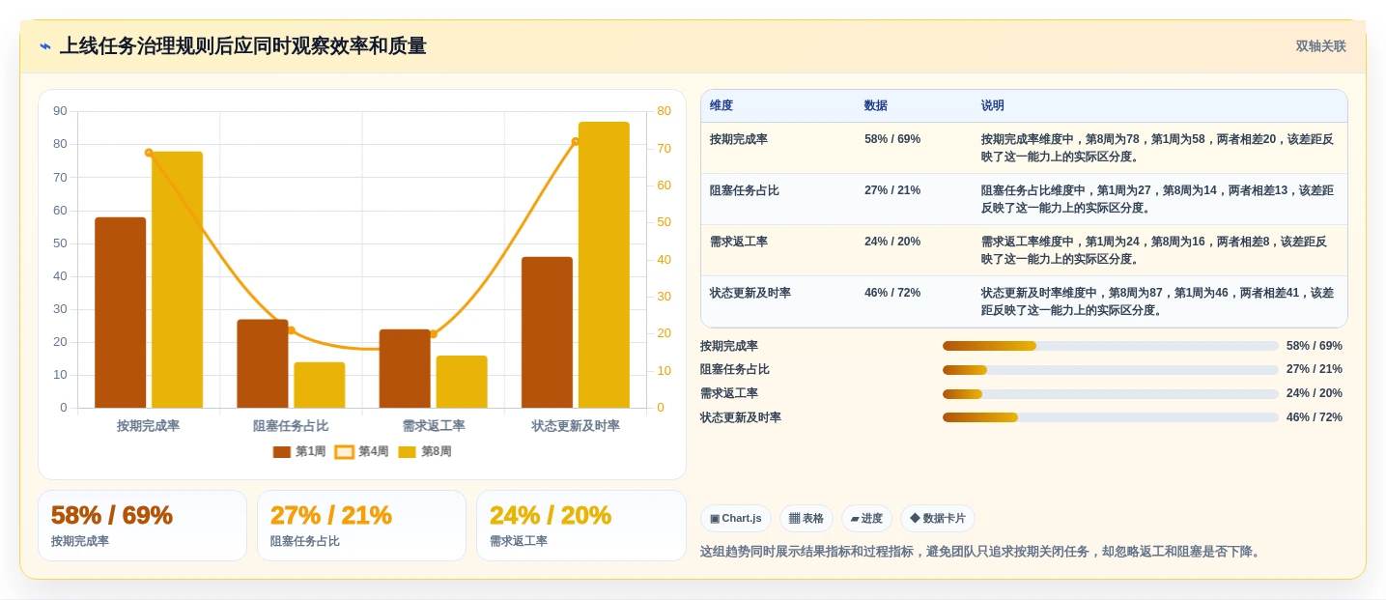Toggle the 第4周 legend series
This screenshot has height=600, width=1386.
(x=362, y=451)
